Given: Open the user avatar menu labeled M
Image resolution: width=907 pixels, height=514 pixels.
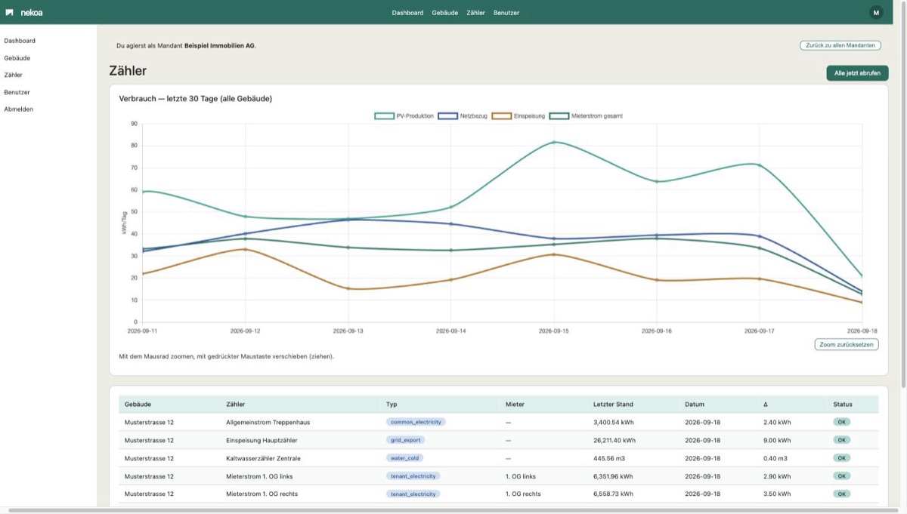Looking at the screenshot, I should point(876,12).
